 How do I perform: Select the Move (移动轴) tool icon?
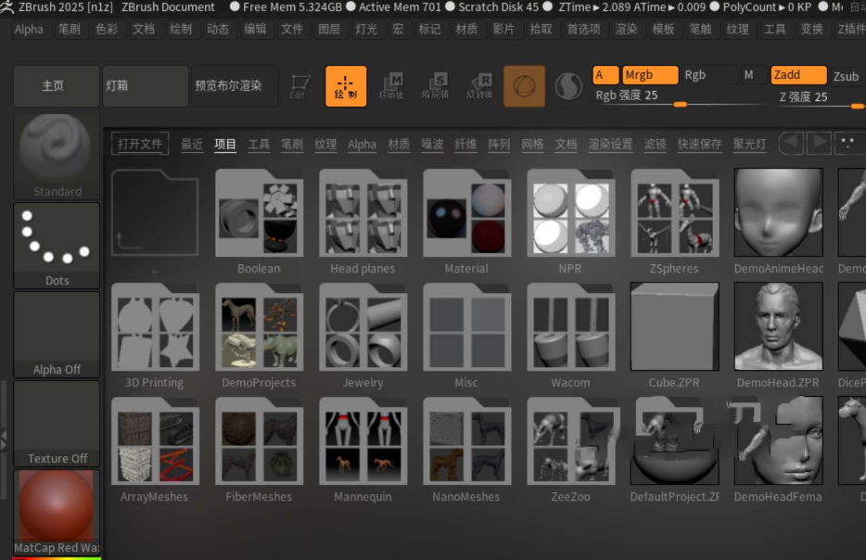click(x=391, y=86)
